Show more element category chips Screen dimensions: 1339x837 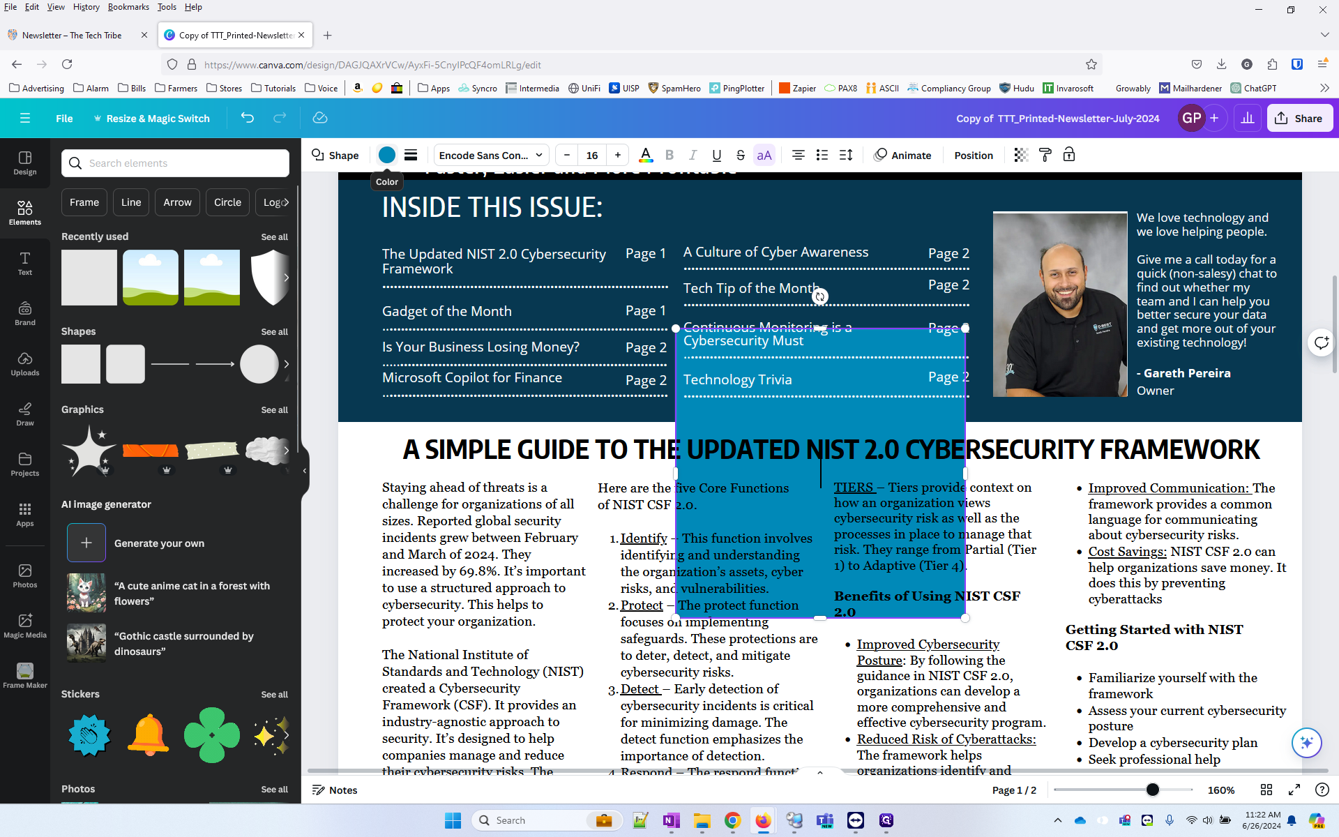[285, 202]
